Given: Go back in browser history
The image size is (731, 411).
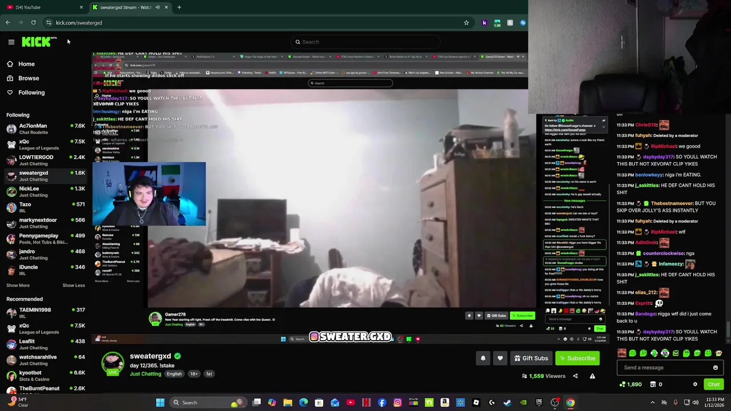Looking at the screenshot, I should (7, 23).
